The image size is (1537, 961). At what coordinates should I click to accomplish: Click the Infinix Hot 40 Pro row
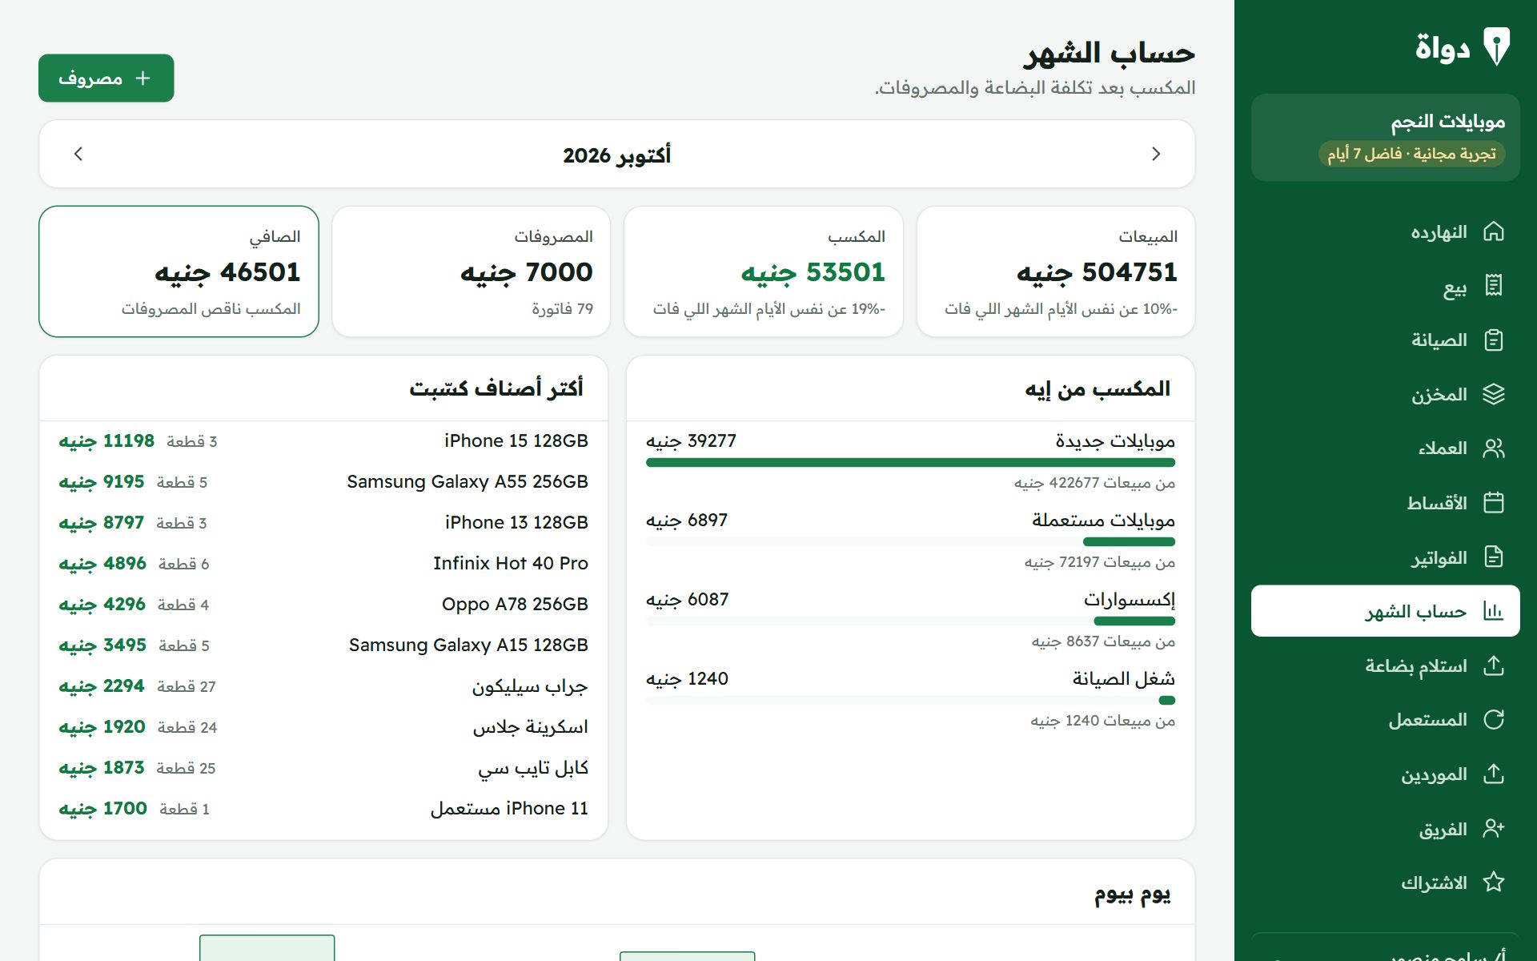[x=323, y=564]
